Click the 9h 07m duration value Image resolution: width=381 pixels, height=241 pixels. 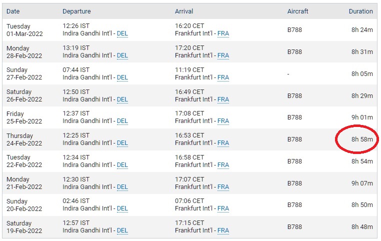(x=362, y=183)
